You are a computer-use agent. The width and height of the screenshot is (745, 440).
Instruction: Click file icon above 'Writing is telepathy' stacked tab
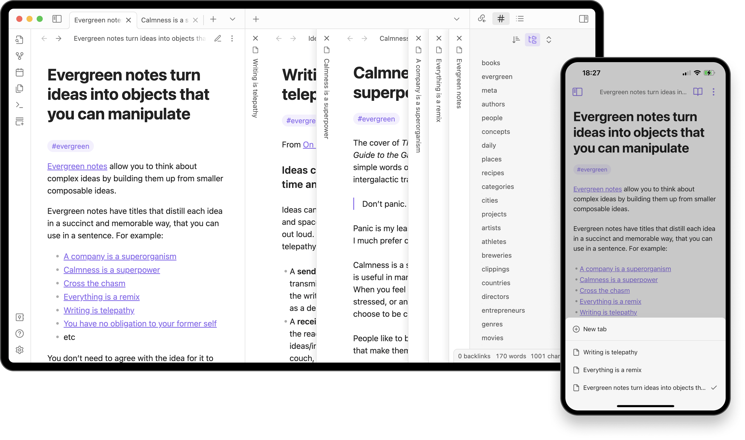255,50
